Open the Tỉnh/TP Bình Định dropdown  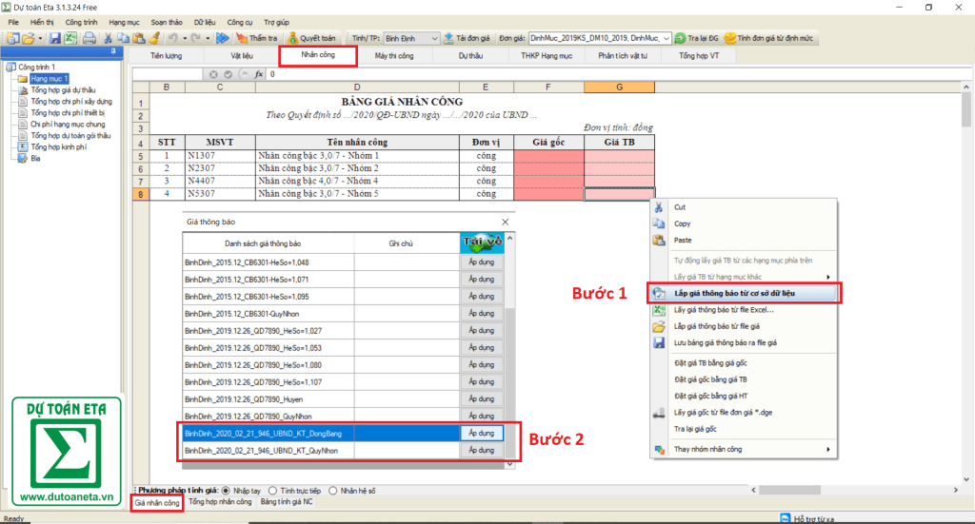point(434,38)
